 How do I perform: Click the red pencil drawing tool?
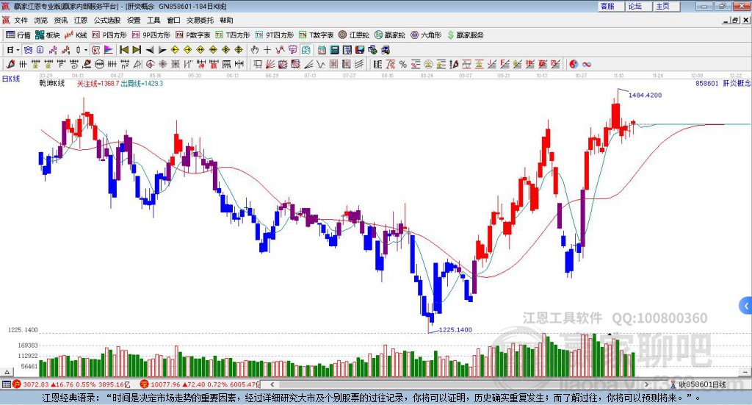10,64
